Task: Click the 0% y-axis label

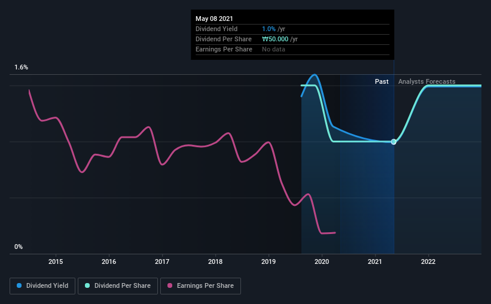Action: 19,247
